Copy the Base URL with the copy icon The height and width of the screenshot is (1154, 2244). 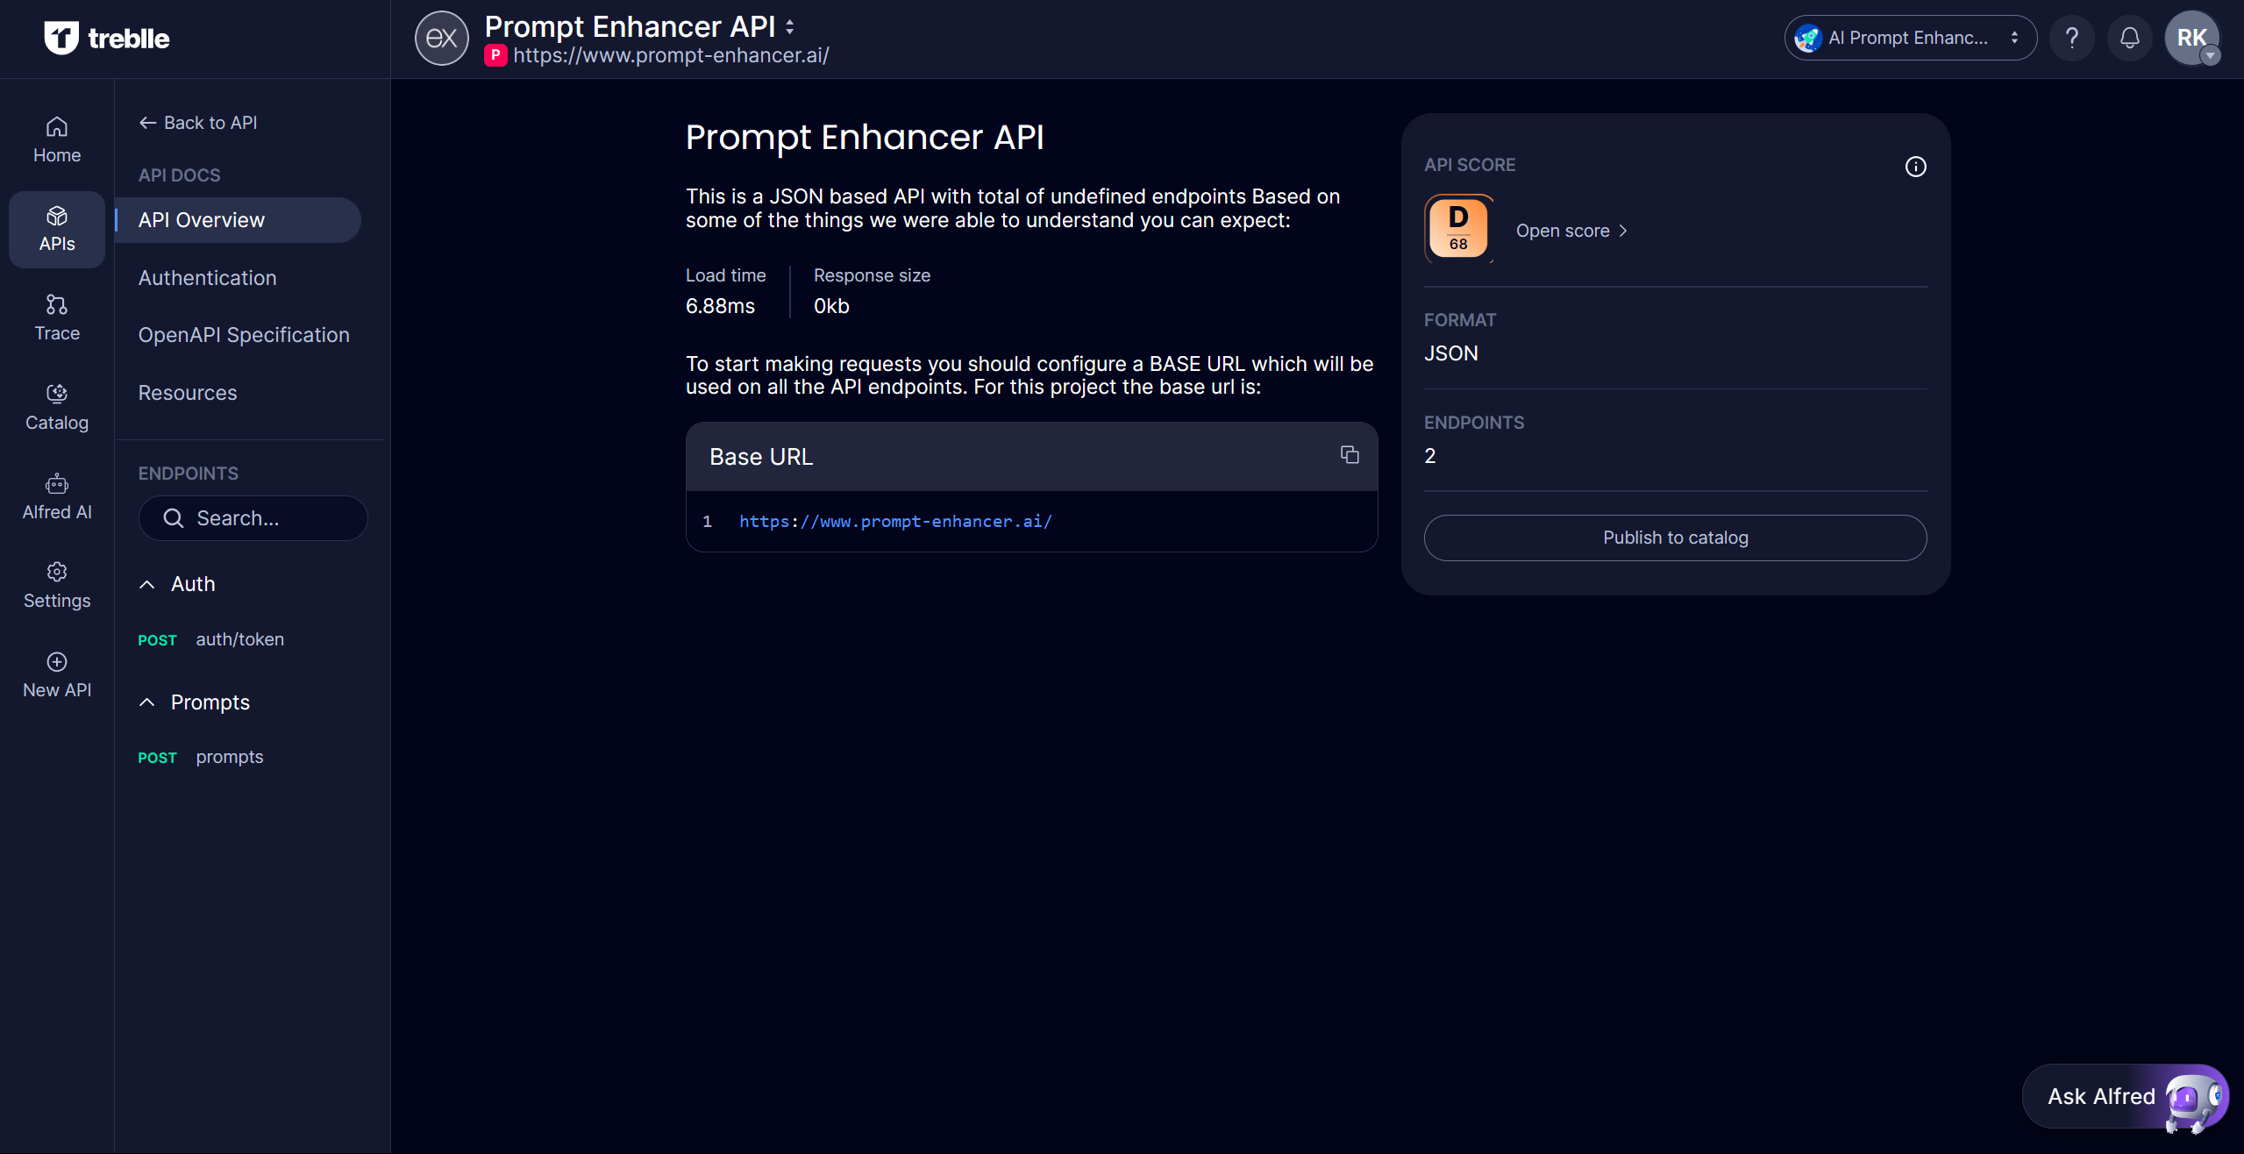click(1350, 454)
